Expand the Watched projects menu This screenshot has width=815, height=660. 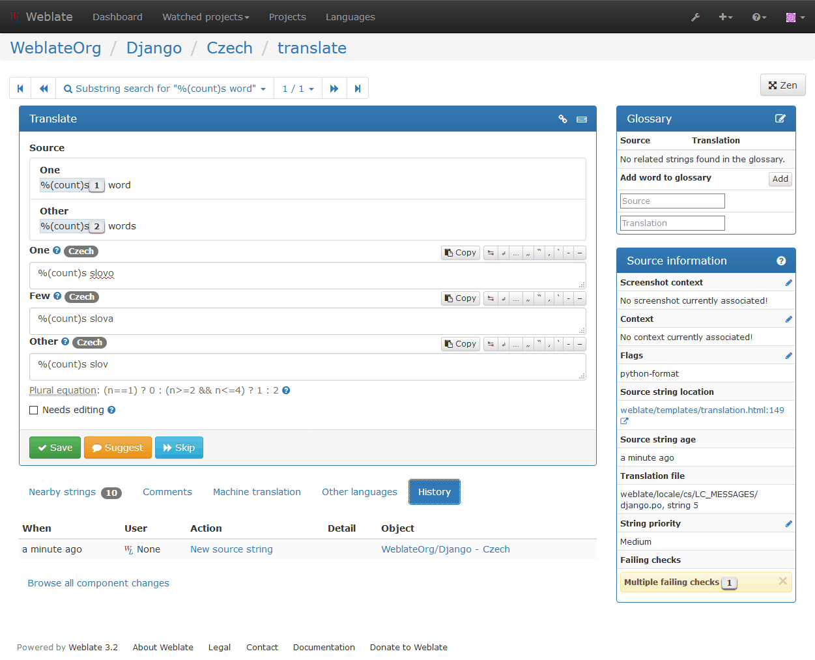coord(206,17)
